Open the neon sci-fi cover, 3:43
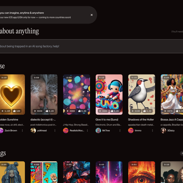The height and width of the screenshot is (183, 183). pos(109,172)
